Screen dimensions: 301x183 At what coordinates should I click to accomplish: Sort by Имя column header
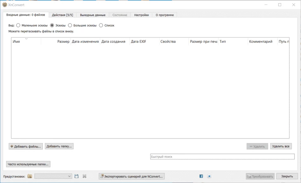[26, 42]
